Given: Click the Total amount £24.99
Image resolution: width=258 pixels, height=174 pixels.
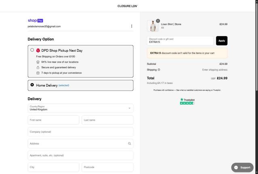Looking at the screenshot, I should 222,78.
